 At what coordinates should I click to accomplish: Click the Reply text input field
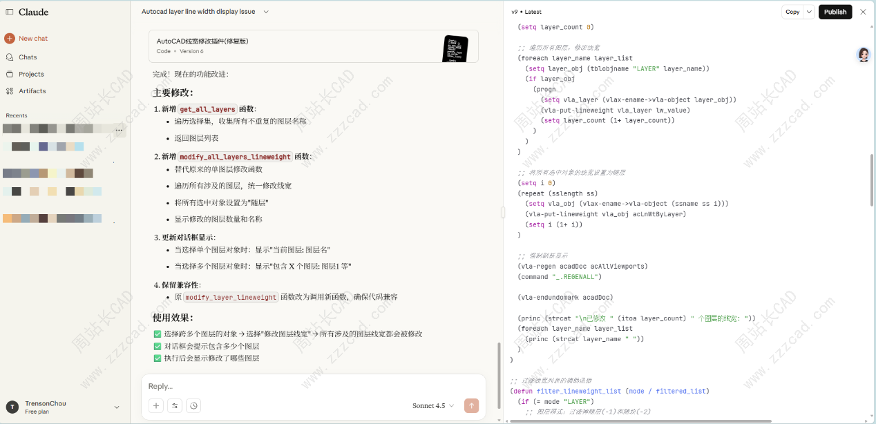[304, 386]
